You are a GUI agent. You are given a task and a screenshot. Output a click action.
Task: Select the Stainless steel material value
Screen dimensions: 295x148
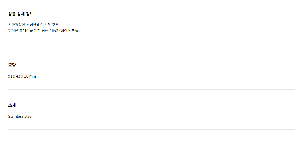click(x=20, y=116)
